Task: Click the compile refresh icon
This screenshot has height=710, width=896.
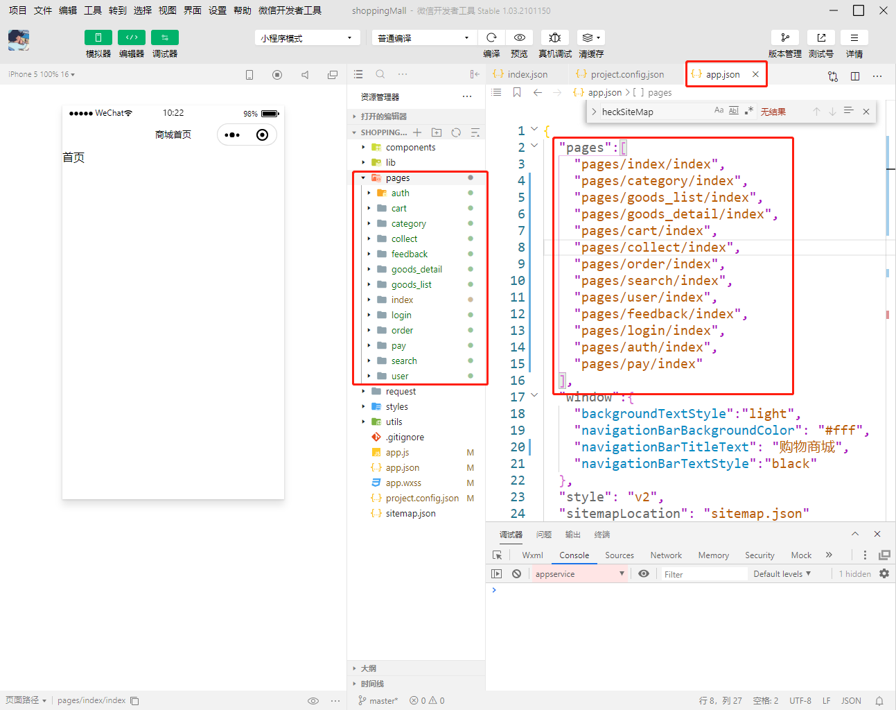Action: [x=491, y=37]
